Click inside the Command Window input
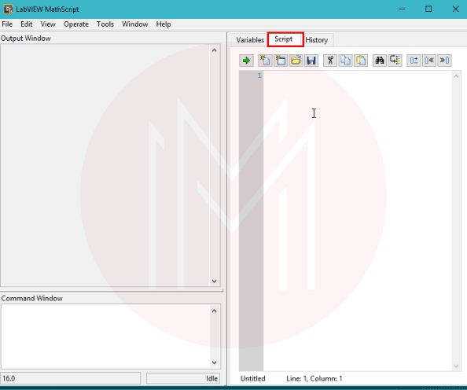The height and width of the screenshot is (390, 467). (105, 337)
